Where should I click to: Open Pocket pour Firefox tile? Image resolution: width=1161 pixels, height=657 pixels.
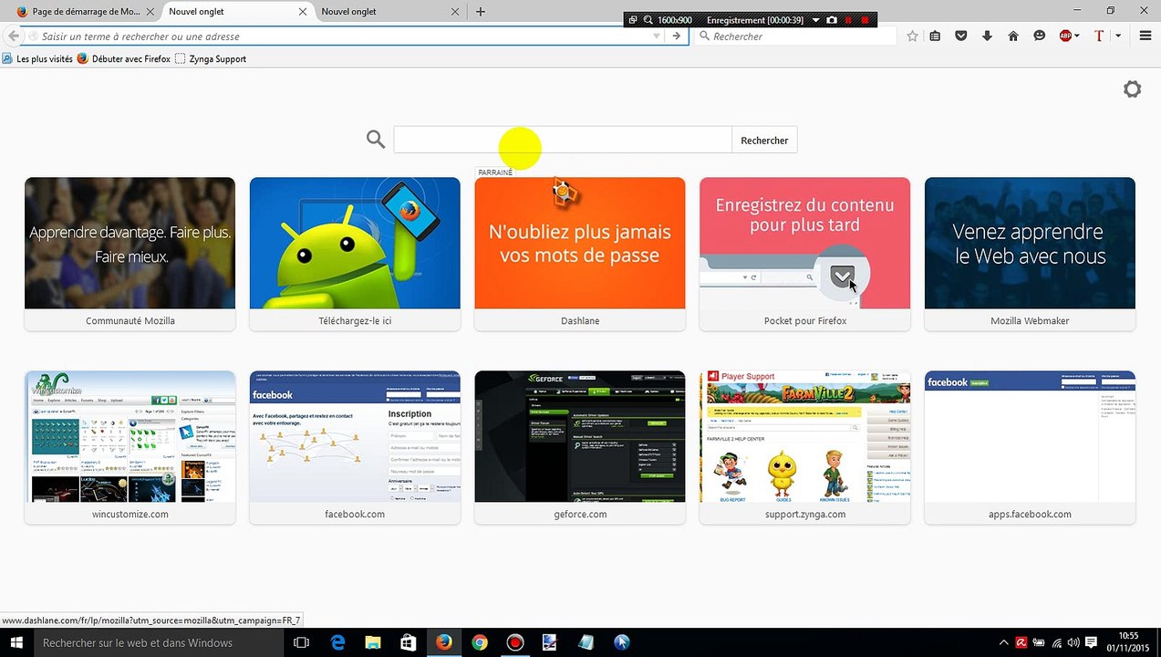[804, 254]
